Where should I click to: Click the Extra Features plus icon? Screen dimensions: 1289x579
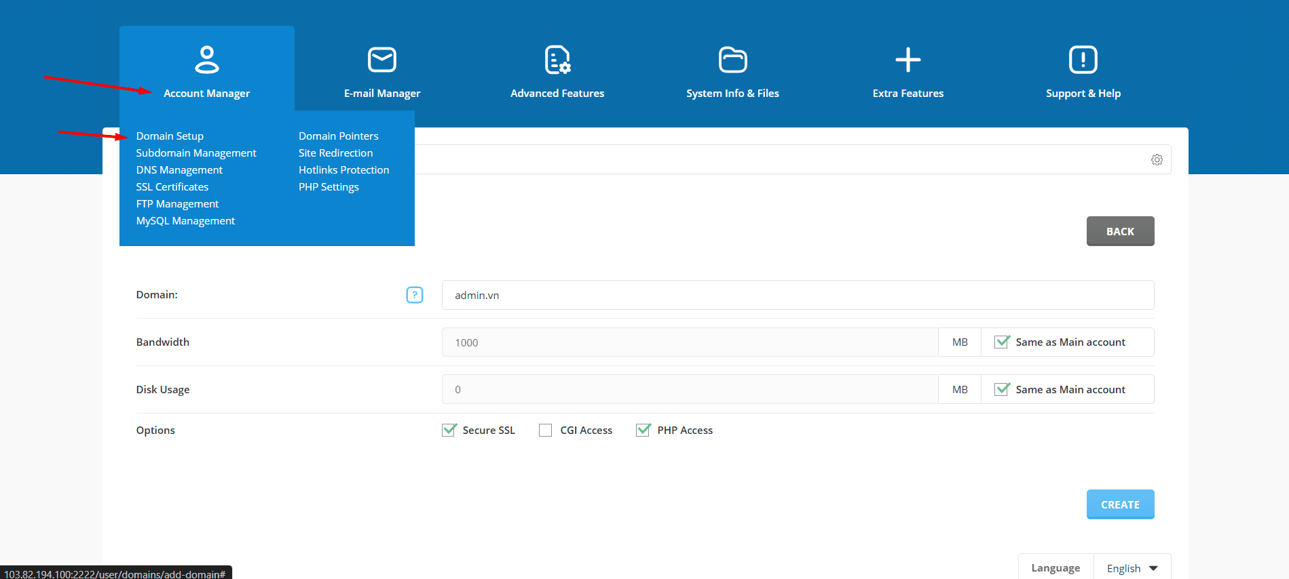[908, 60]
